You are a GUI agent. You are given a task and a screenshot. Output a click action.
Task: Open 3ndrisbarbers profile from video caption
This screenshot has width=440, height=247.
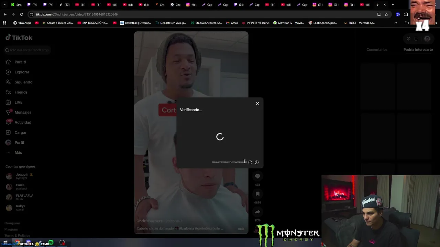[150, 221]
